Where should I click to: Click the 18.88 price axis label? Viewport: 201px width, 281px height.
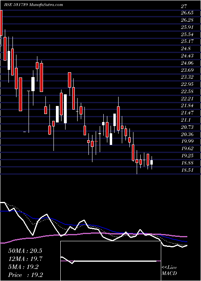(x=187, y=163)
